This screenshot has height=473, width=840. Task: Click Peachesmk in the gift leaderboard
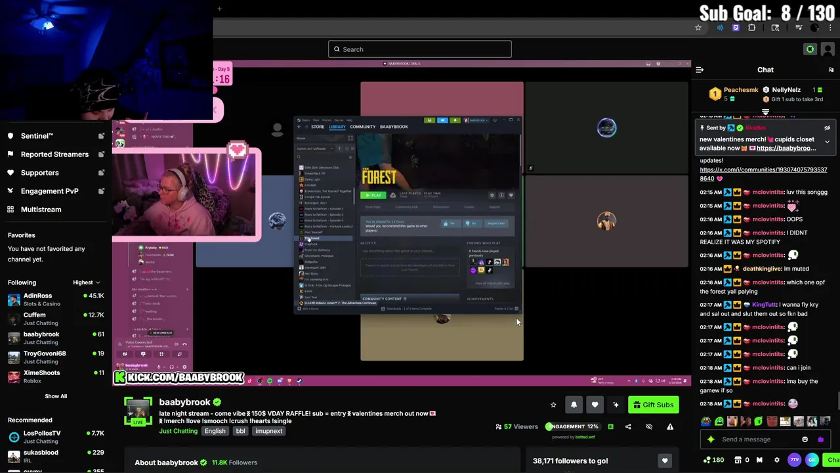[741, 90]
